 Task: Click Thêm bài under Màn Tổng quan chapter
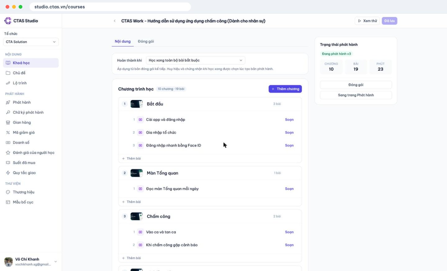click(131, 202)
